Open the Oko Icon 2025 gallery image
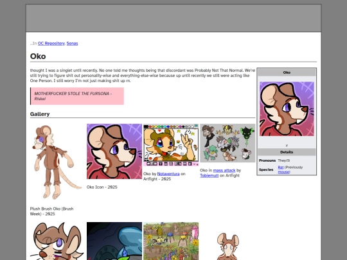 tap(114, 152)
